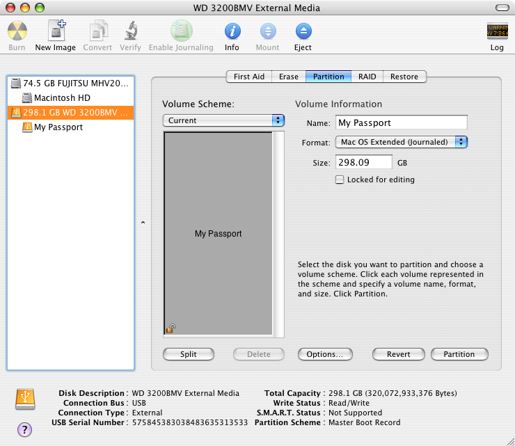The width and height of the screenshot is (515, 446).
Task: Toggle the Locked for editing checkbox
Action: [340, 180]
